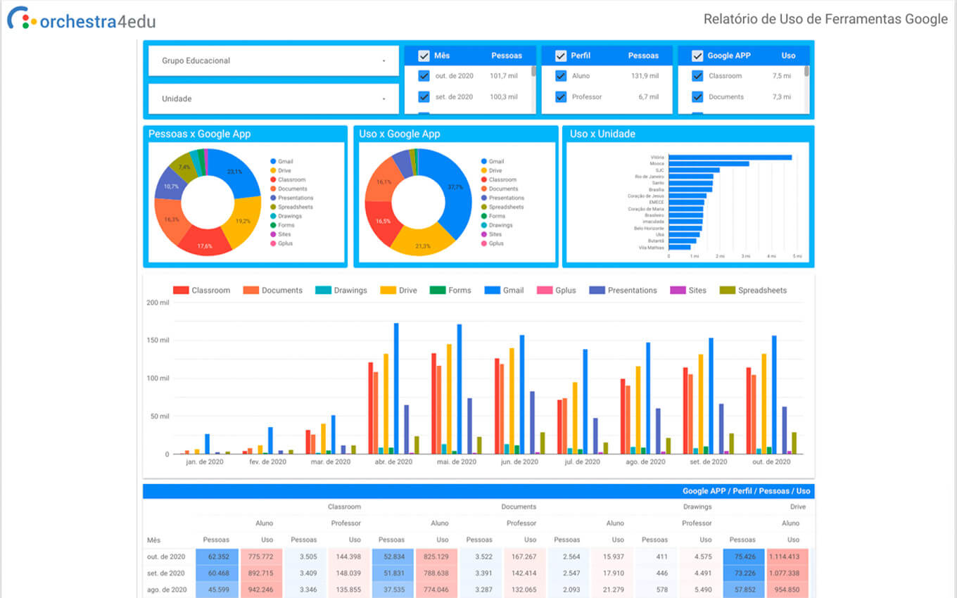Click the Gmail legend dot in Pessoas x Google App
This screenshot has height=598, width=957.
tap(272, 162)
